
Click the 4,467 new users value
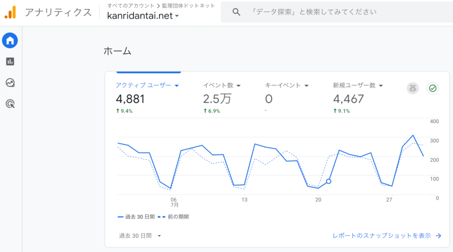click(x=349, y=99)
